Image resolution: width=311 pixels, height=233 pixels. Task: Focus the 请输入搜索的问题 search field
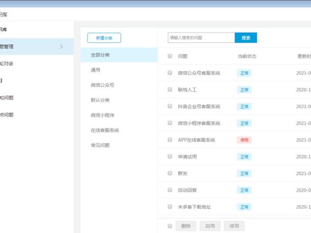click(x=201, y=38)
